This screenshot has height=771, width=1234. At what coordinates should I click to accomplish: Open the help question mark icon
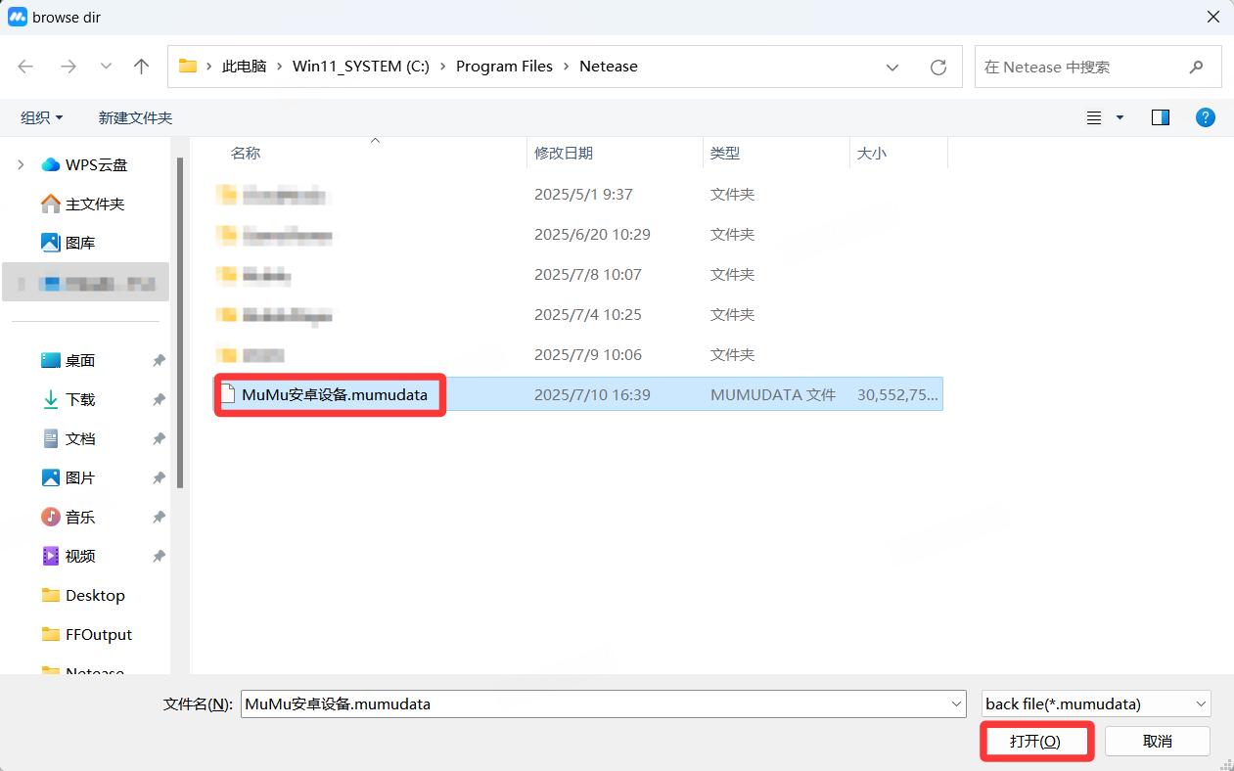click(x=1206, y=117)
